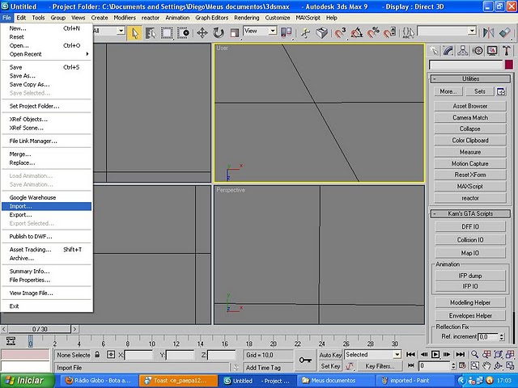
Task: Click the large Set Keys key icon
Action: tap(305, 361)
